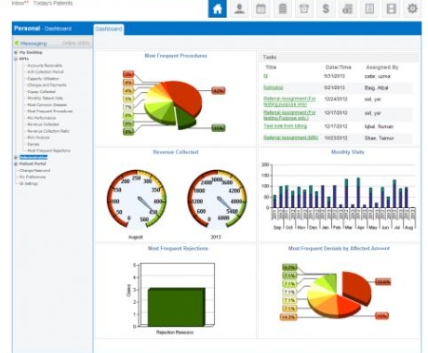
Task: Select Copay Collected tree item
Action: 41,92
